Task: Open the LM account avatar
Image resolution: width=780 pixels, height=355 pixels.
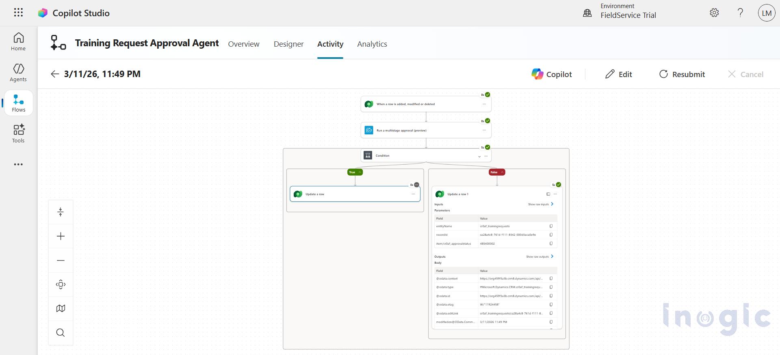Action: (767, 13)
